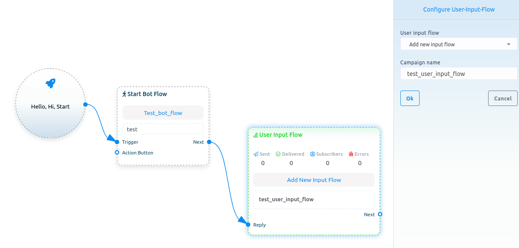
Task: Click Add New Input Flow in the node
Action: pos(314,180)
